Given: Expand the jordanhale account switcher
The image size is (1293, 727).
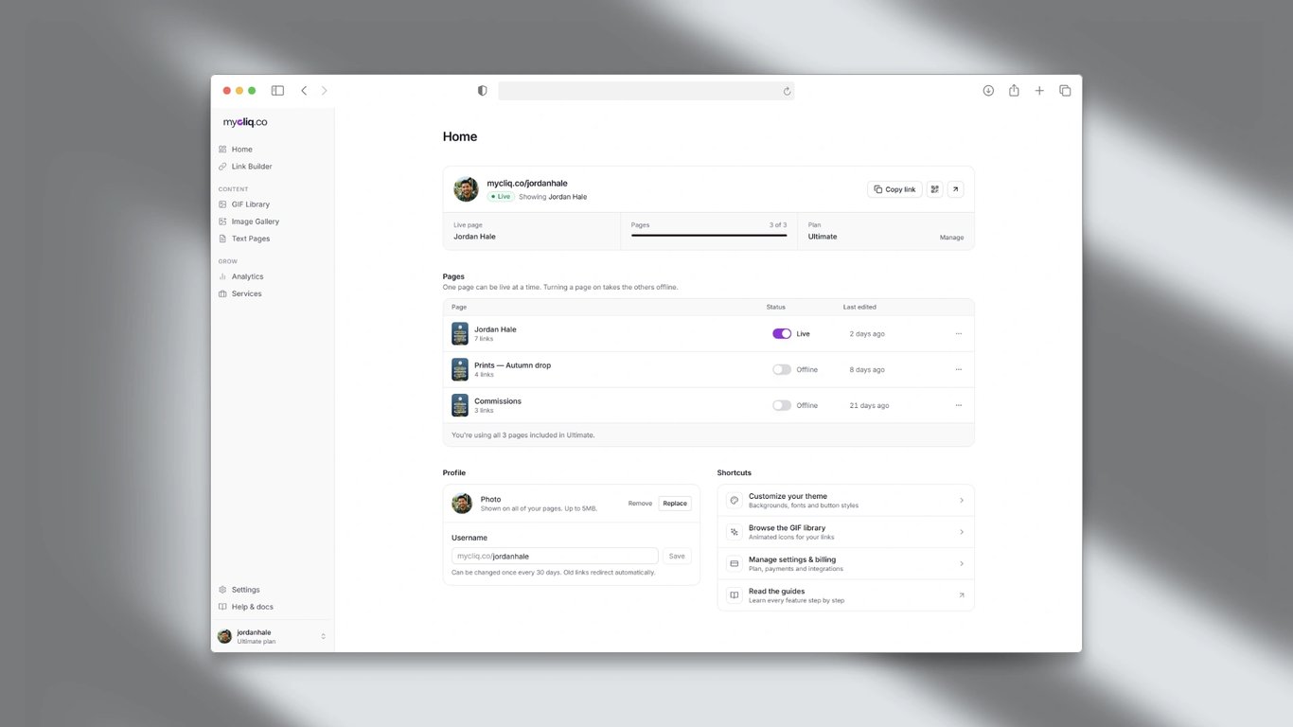Looking at the screenshot, I should coord(323,636).
